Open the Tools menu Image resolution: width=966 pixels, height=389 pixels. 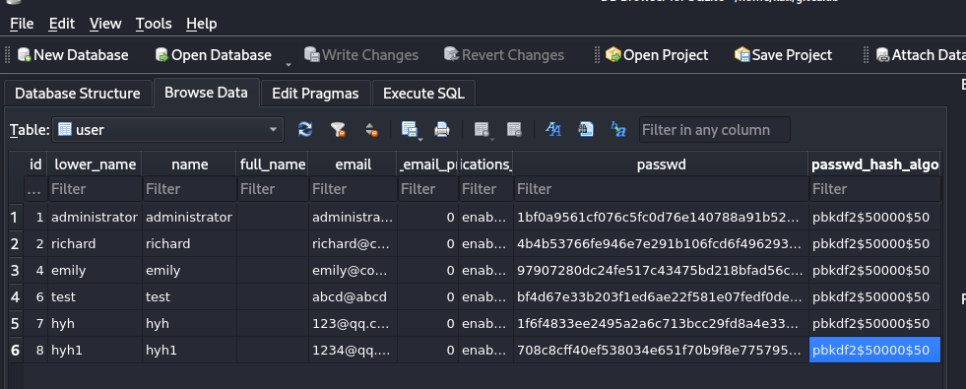click(154, 24)
